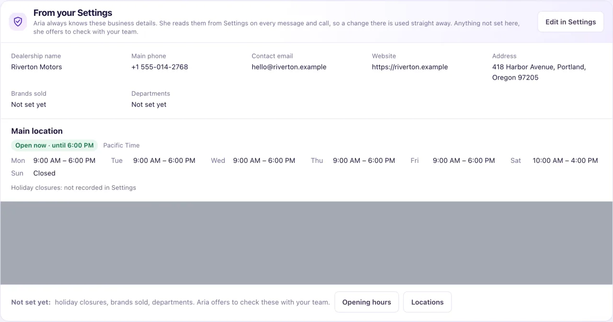Click Not set yet under Departments
Screen dimensions: 613x322
[149, 104]
